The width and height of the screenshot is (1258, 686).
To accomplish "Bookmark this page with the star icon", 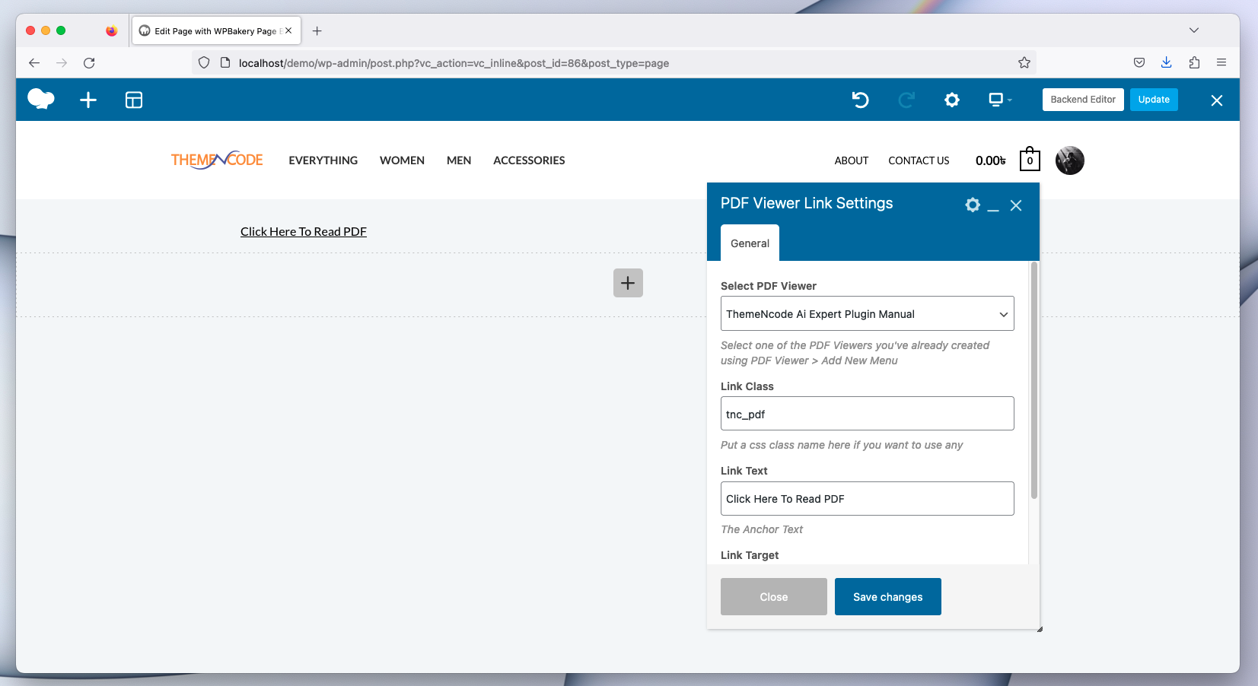I will point(1024,63).
